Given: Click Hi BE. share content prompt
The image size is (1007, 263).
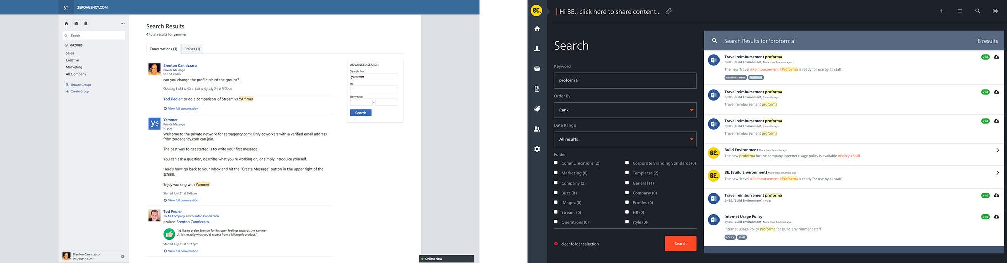Looking at the screenshot, I should (x=610, y=11).
